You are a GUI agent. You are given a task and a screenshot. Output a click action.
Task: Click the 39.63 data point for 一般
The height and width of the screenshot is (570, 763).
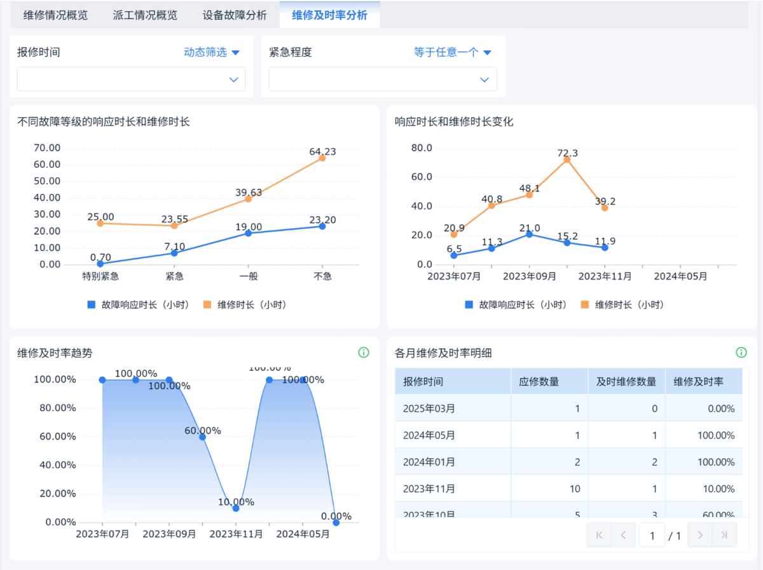click(x=248, y=199)
